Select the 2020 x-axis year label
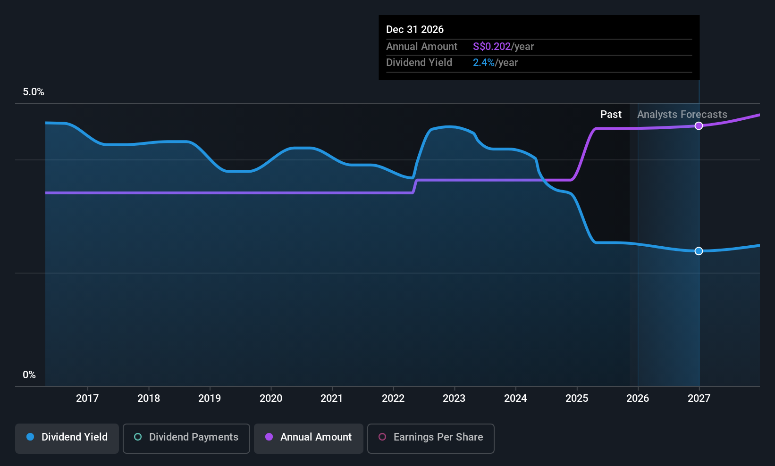 coord(271,399)
